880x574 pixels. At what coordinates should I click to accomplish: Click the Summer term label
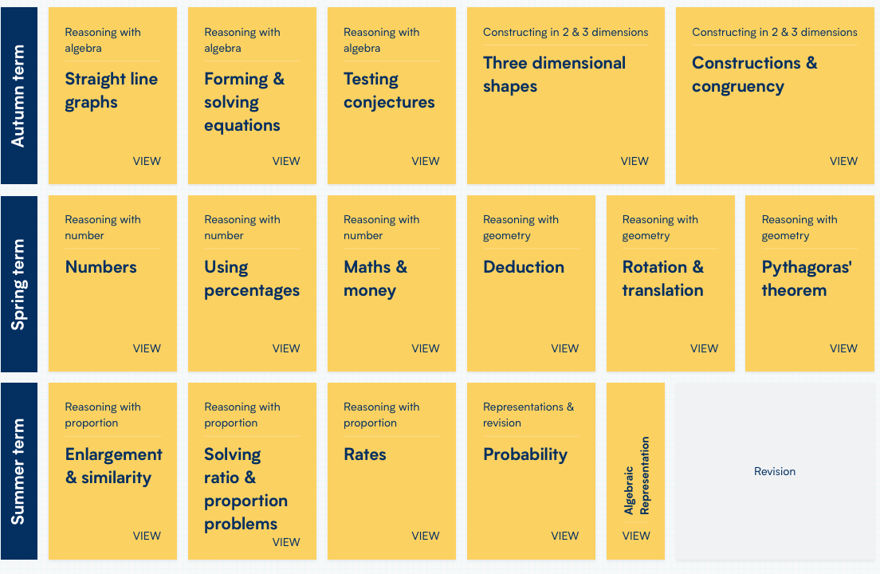pos(19,470)
